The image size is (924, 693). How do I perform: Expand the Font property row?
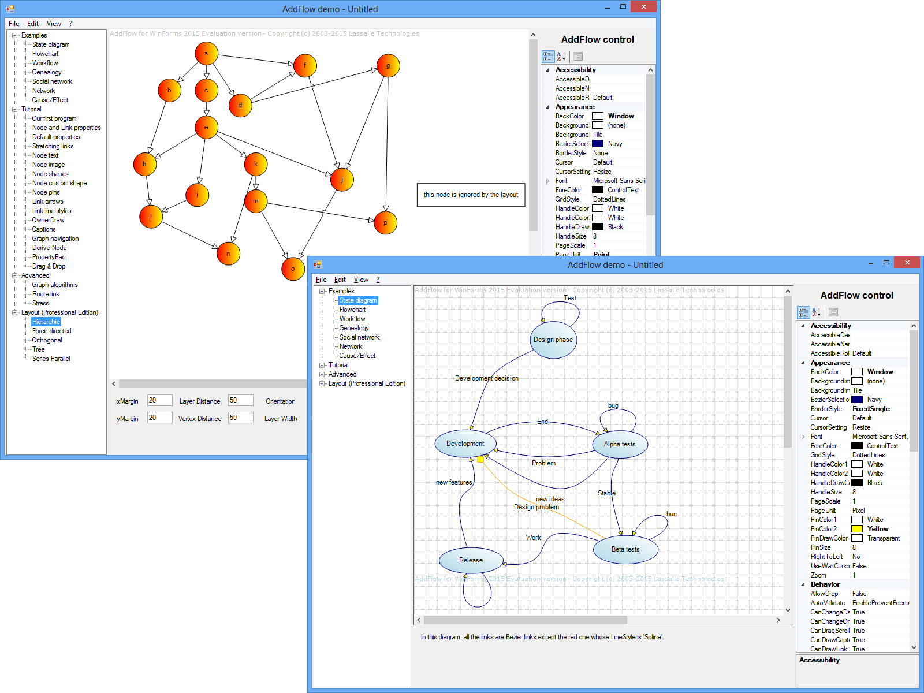pyautogui.click(x=803, y=437)
